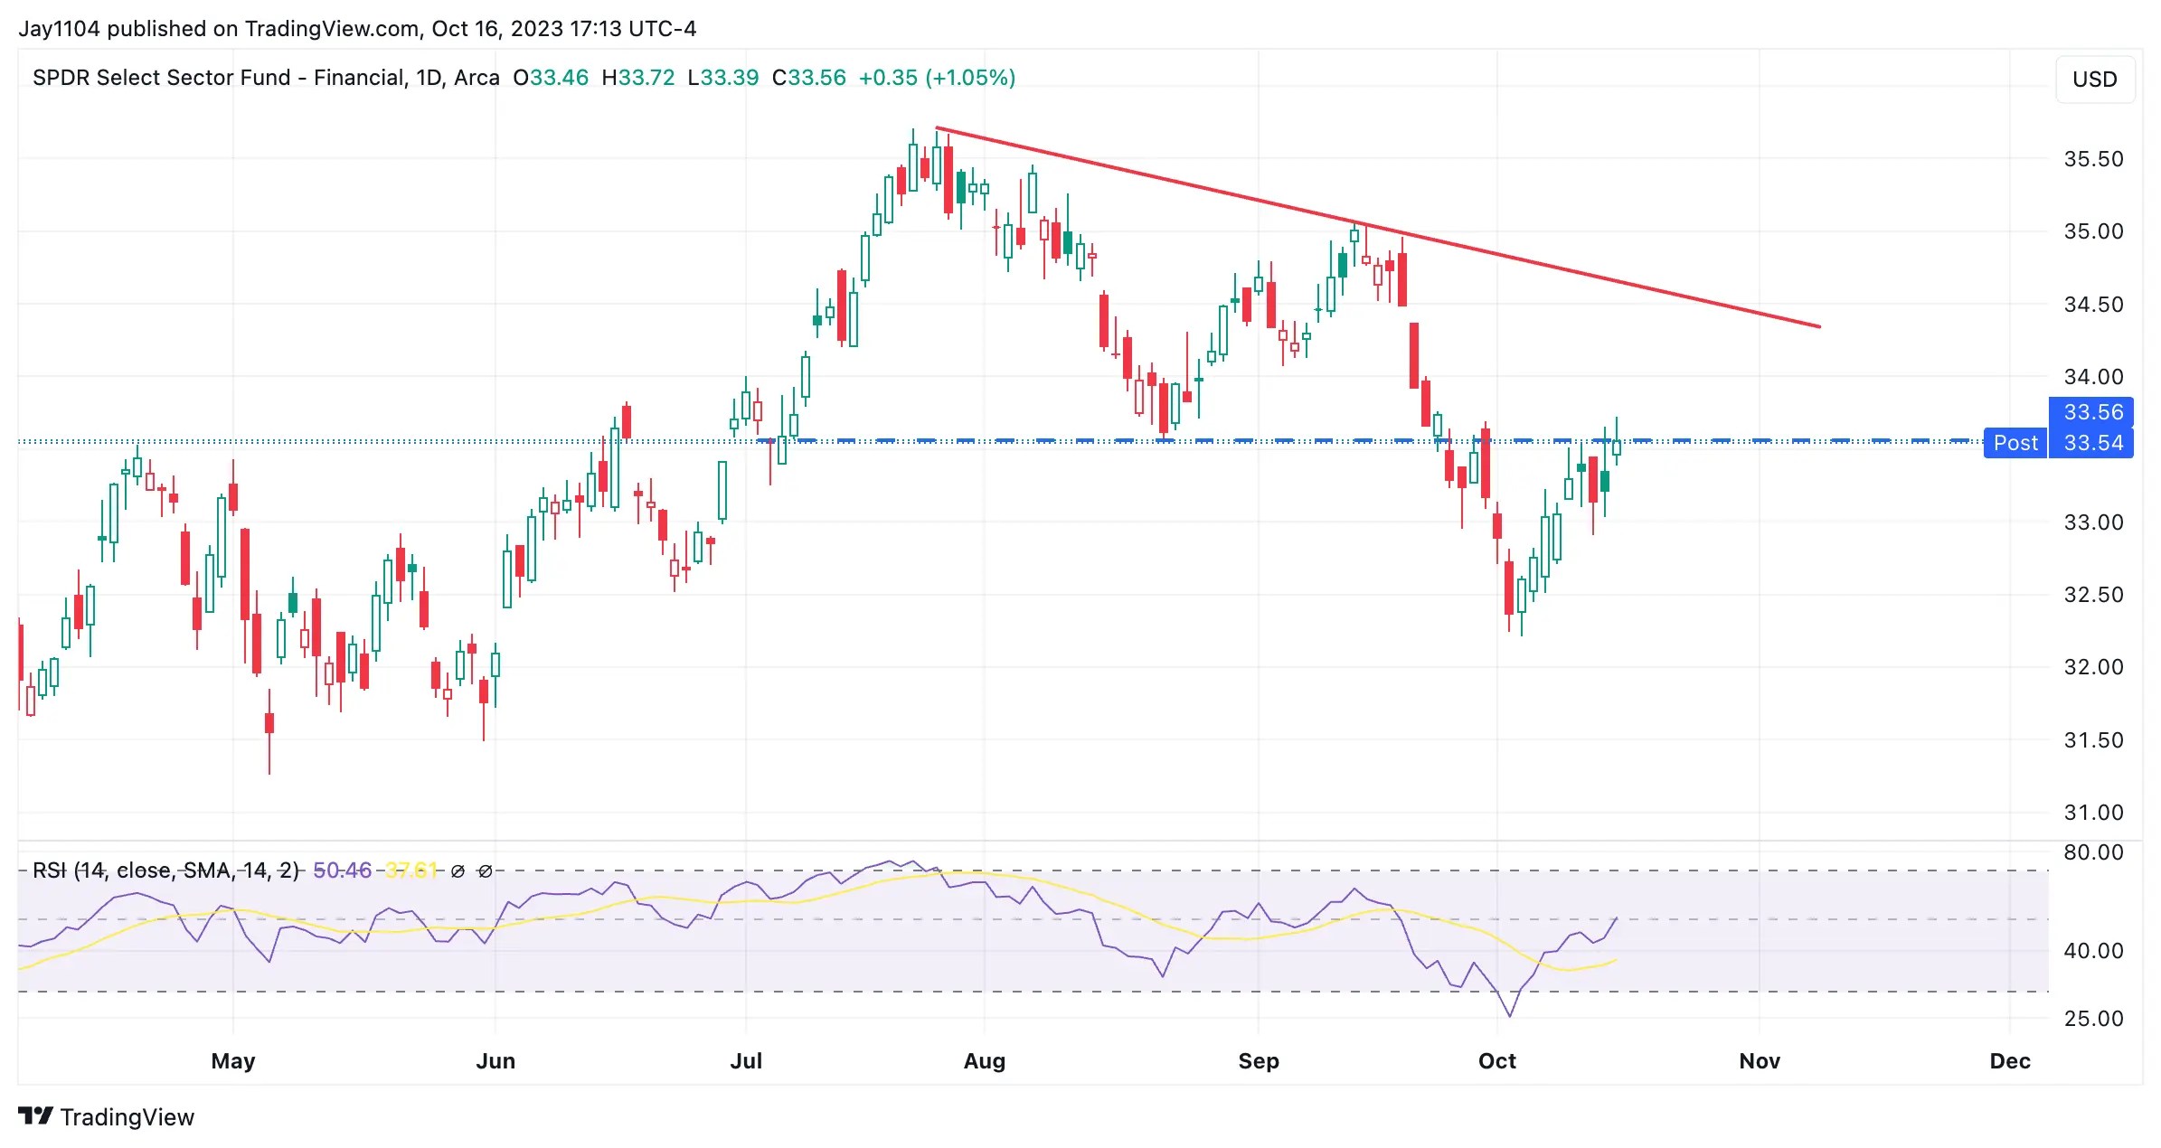Click the low value 33.39

[729, 78]
